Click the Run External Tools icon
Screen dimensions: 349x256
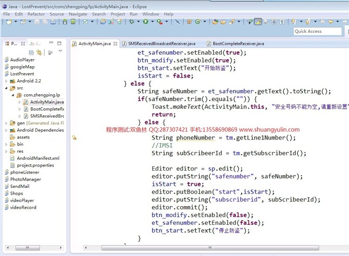point(159,21)
